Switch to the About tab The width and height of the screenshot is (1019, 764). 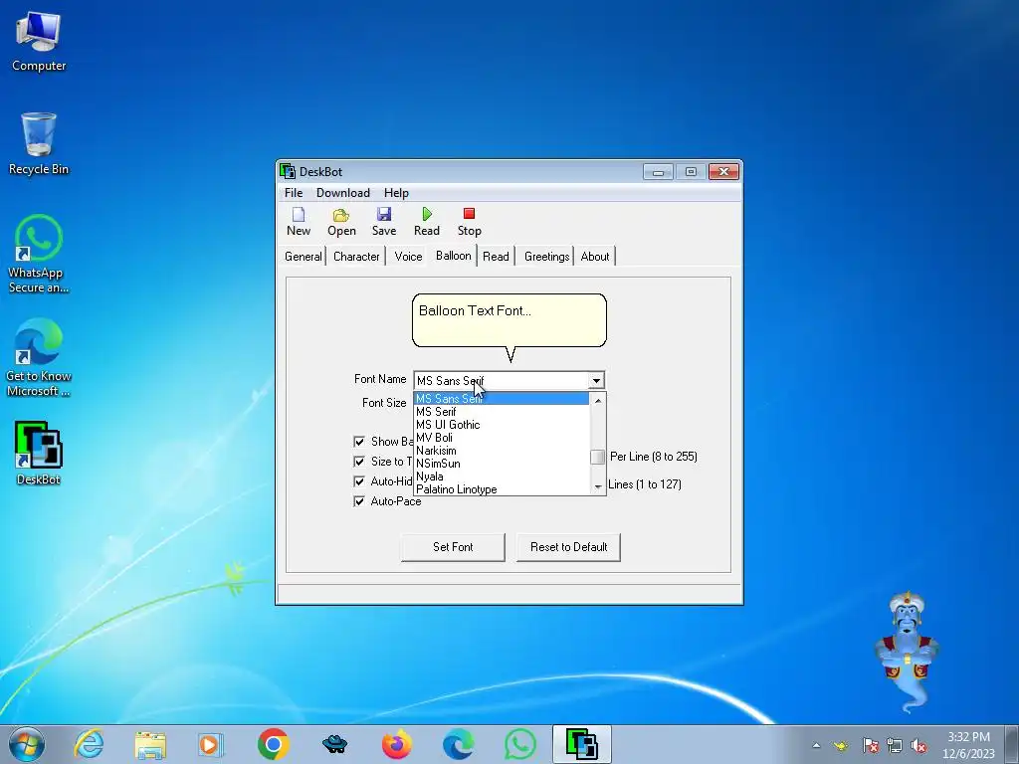(x=595, y=257)
